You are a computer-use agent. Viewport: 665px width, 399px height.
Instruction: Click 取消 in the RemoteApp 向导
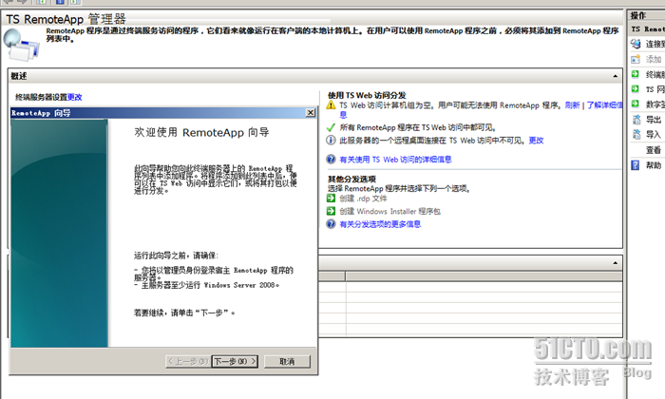pos(287,361)
